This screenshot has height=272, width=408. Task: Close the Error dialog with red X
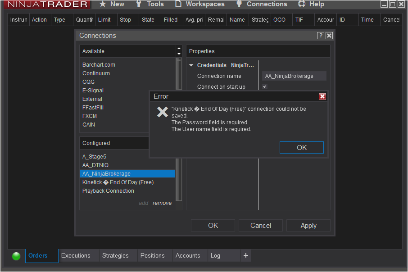(322, 96)
